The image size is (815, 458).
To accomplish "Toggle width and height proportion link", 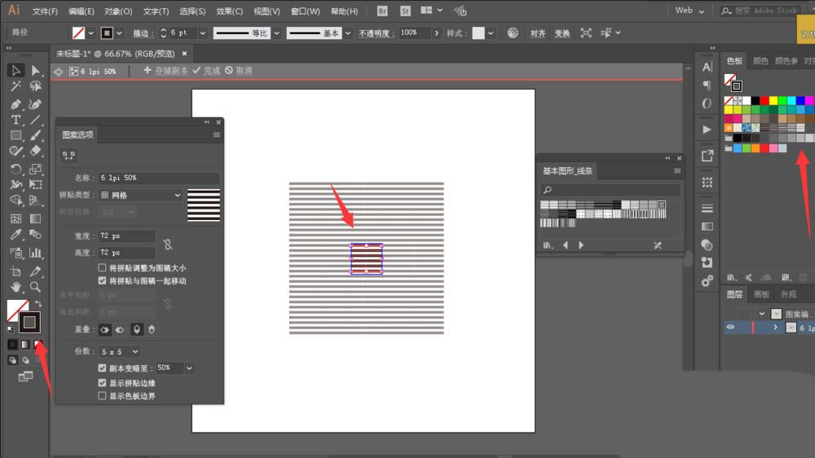I will tap(167, 244).
